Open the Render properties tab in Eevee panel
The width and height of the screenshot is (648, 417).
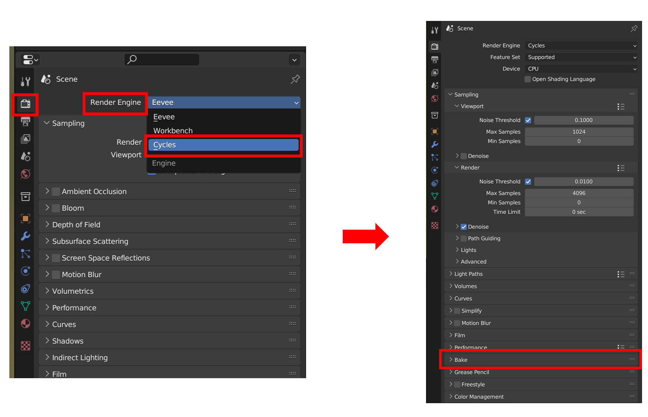(25, 104)
